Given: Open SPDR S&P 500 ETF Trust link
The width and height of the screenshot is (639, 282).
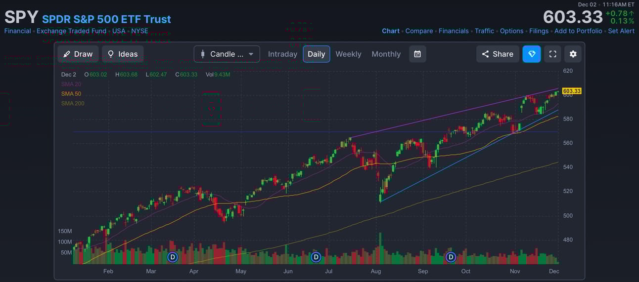Looking at the screenshot, I should click(x=106, y=19).
